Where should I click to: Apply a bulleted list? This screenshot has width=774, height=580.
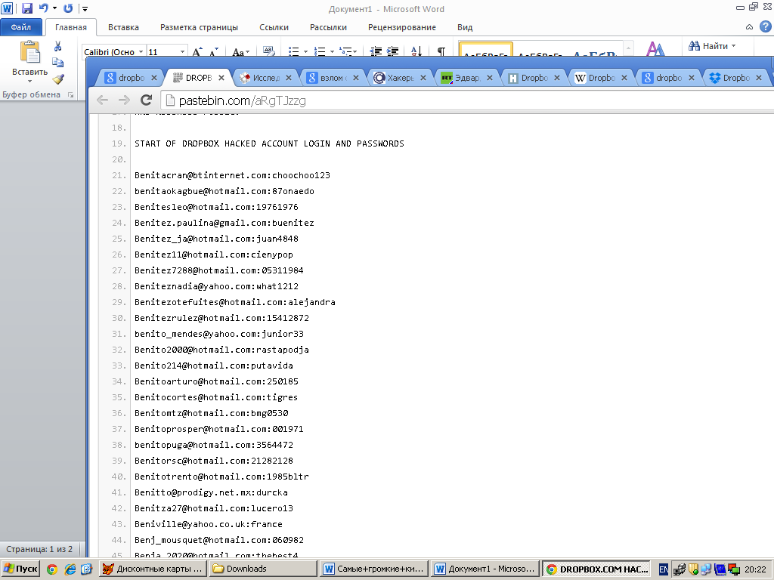294,51
